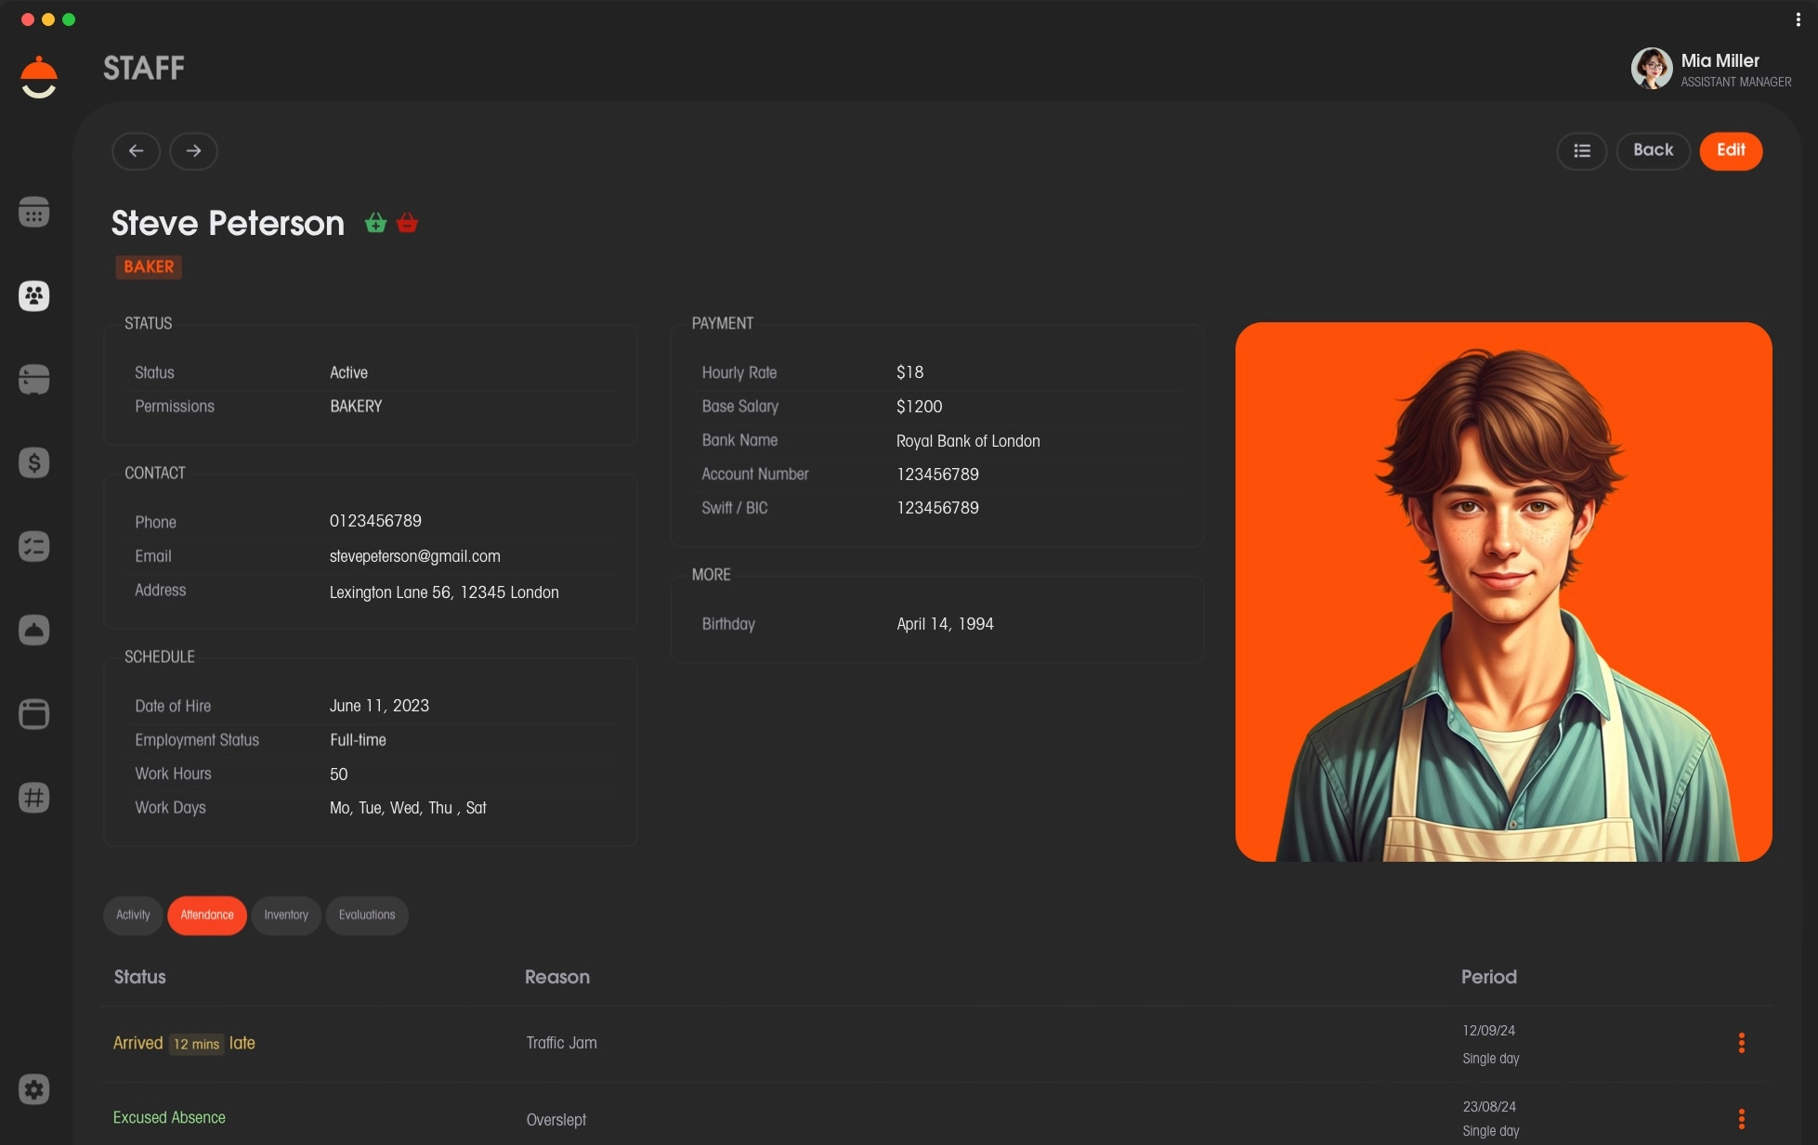
Task: Open the checklist tasks icon in the sidebar
Action: (x=34, y=546)
